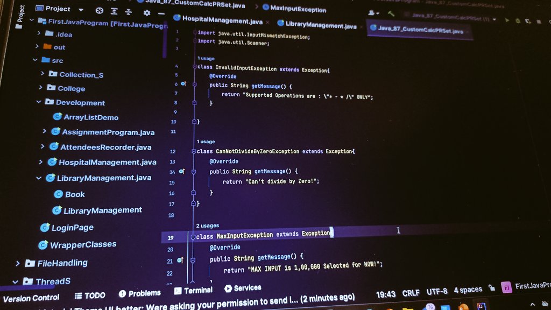Open the Services tool window
This screenshot has width=551, height=310.
click(x=243, y=288)
